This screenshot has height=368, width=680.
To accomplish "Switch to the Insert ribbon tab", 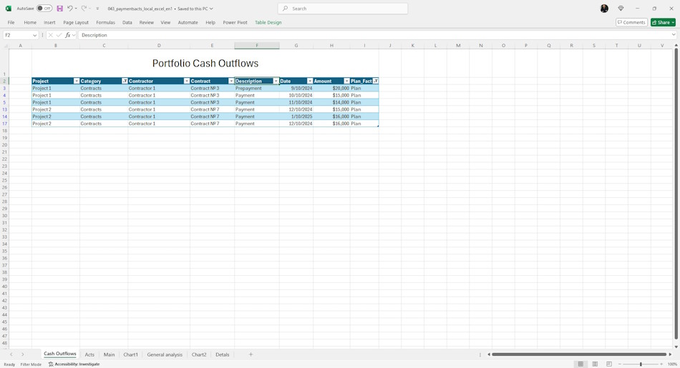I will pyautogui.click(x=49, y=22).
